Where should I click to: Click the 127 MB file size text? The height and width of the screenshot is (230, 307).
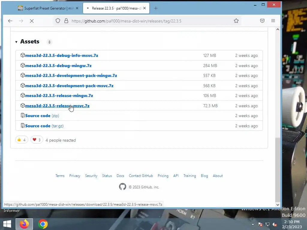[x=210, y=55]
